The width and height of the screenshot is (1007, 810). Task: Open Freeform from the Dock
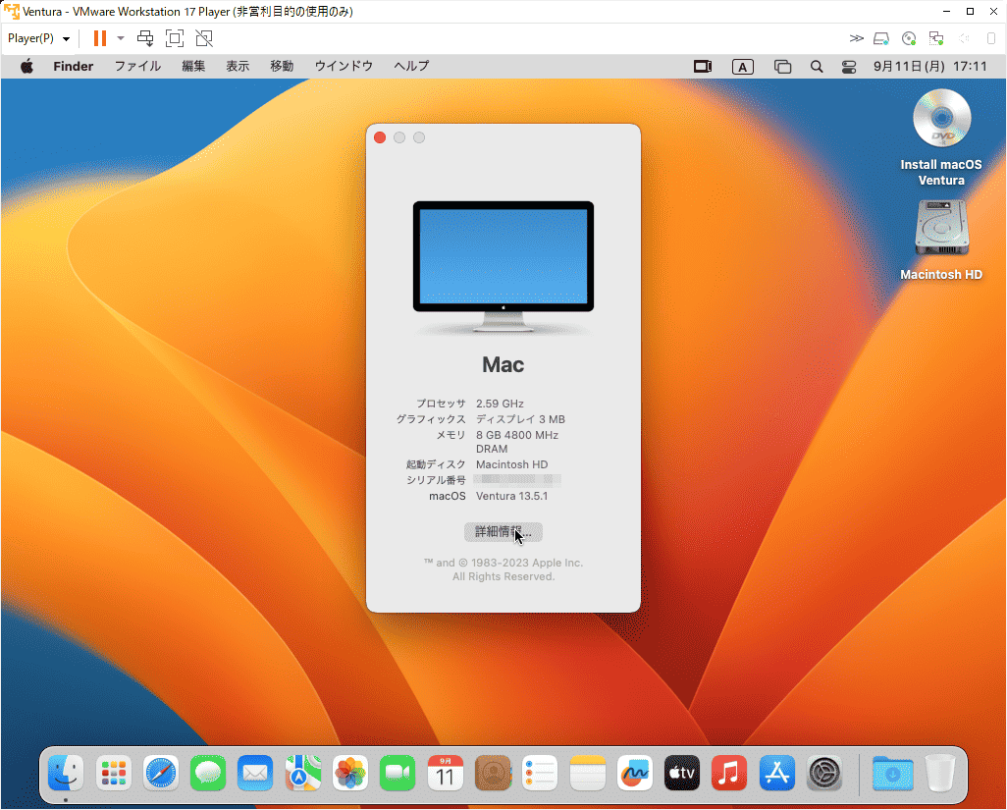pos(634,773)
